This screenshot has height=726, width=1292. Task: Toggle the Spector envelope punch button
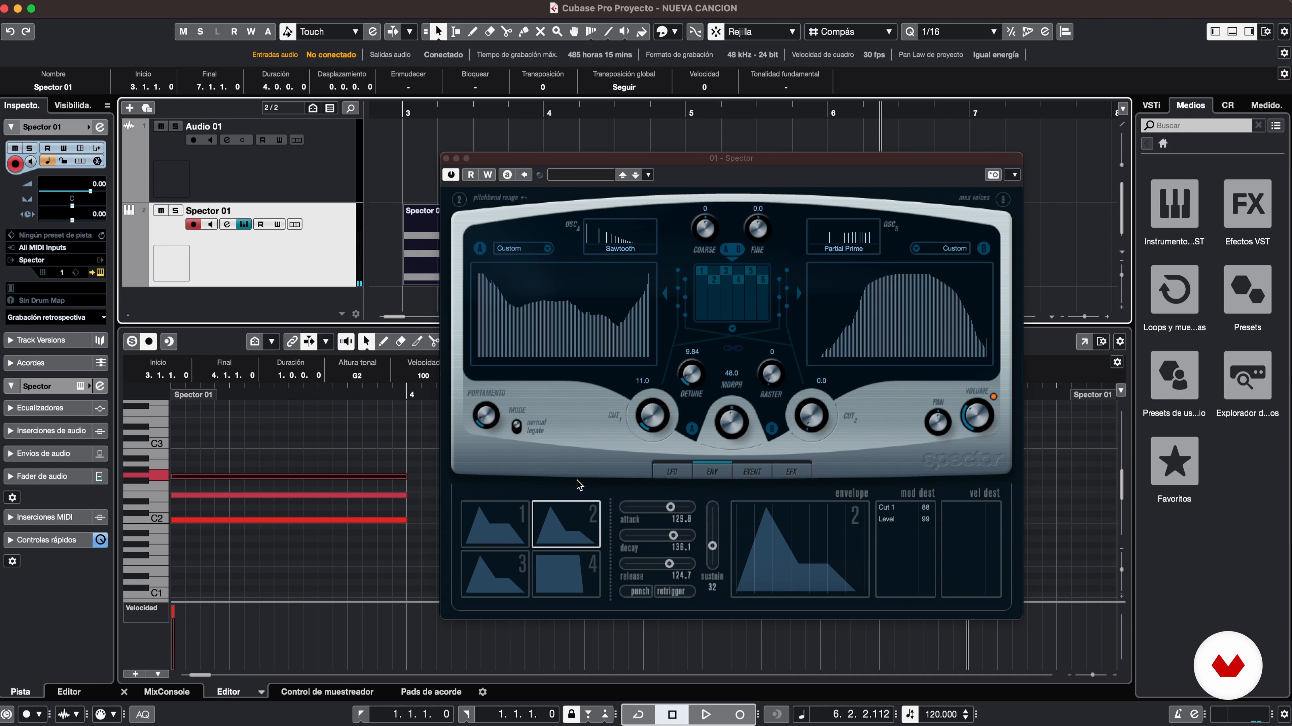point(636,591)
